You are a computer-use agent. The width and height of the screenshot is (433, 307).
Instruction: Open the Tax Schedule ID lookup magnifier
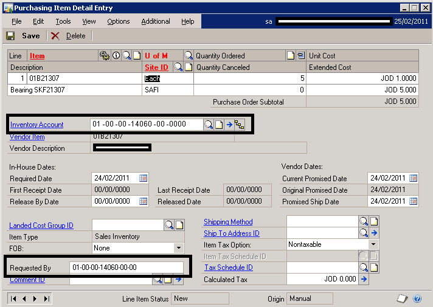pos(364,267)
